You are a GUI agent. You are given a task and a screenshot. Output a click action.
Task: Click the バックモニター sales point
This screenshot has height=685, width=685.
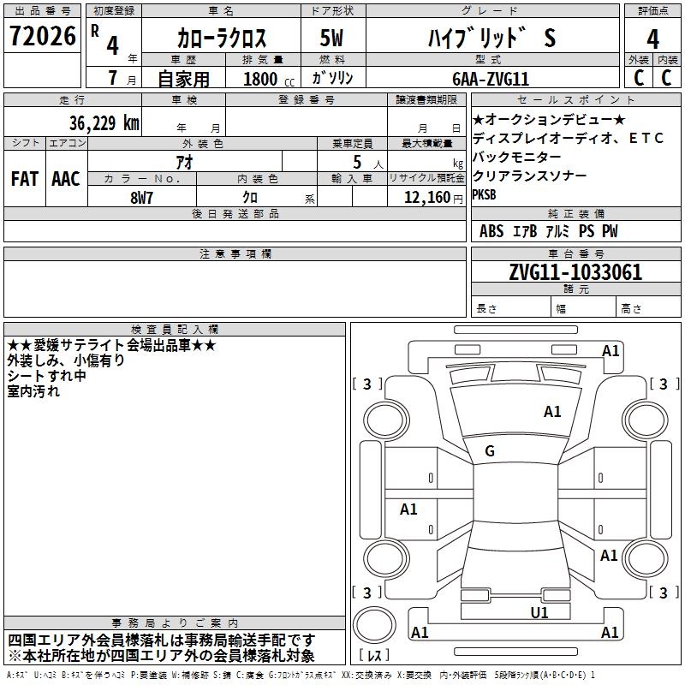tap(517, 157)
